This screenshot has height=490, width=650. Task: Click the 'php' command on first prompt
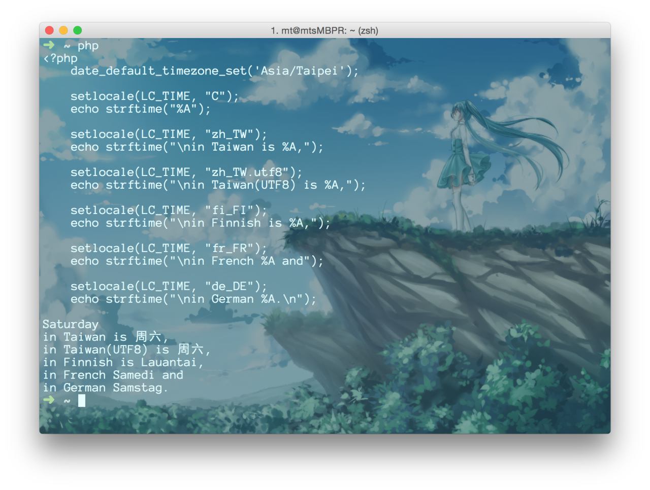pyautogui.click(x=88, y=46)
